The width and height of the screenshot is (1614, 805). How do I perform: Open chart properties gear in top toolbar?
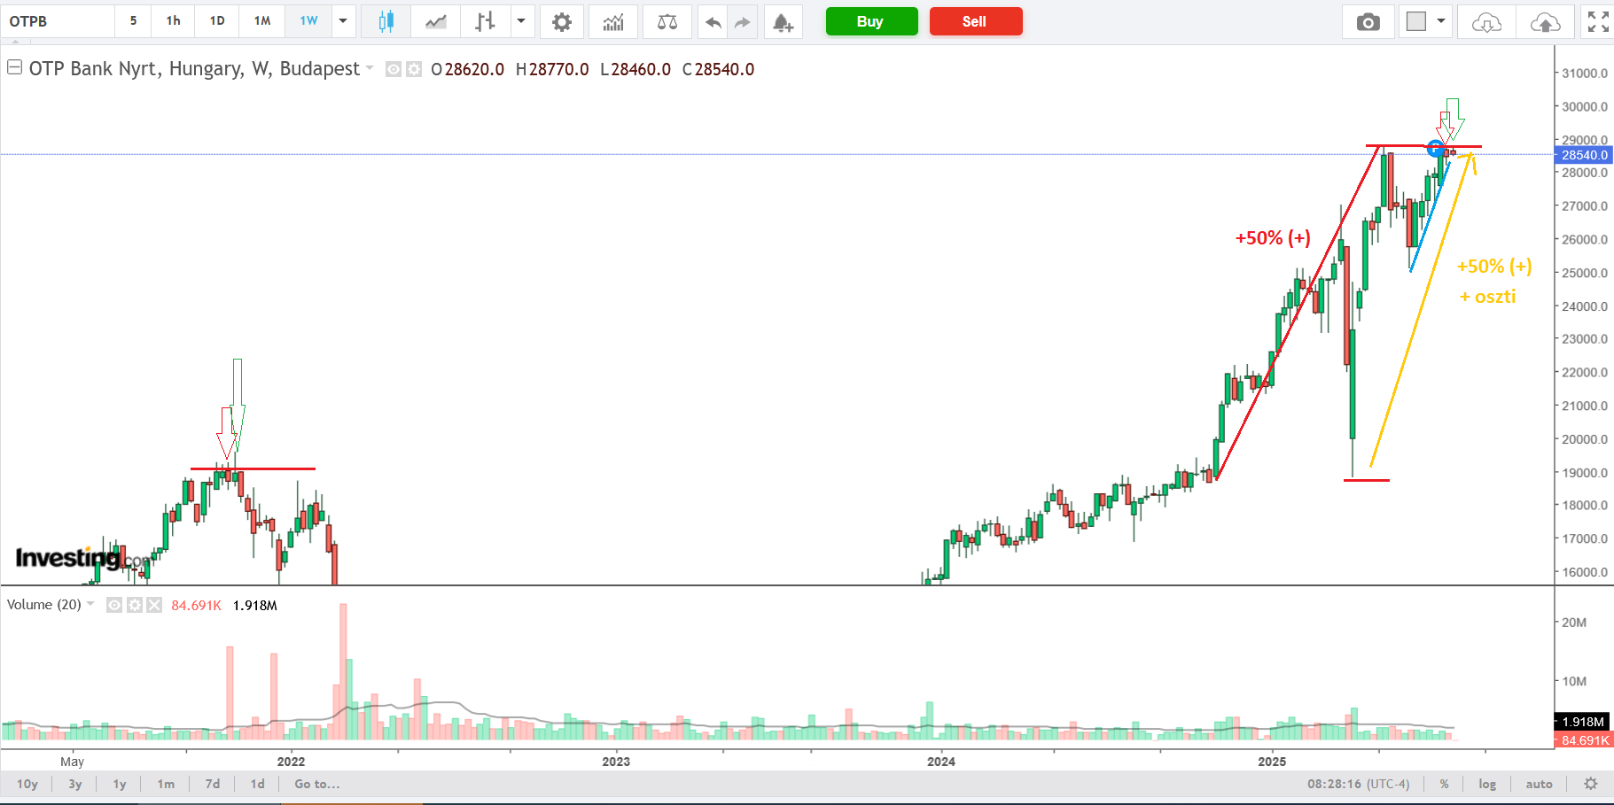pyautogui.click(x=562, y=21)
